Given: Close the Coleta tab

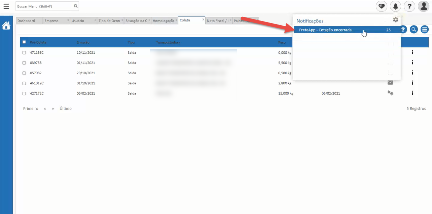Looking at the screenshot, I should click(x=203, y=20).
